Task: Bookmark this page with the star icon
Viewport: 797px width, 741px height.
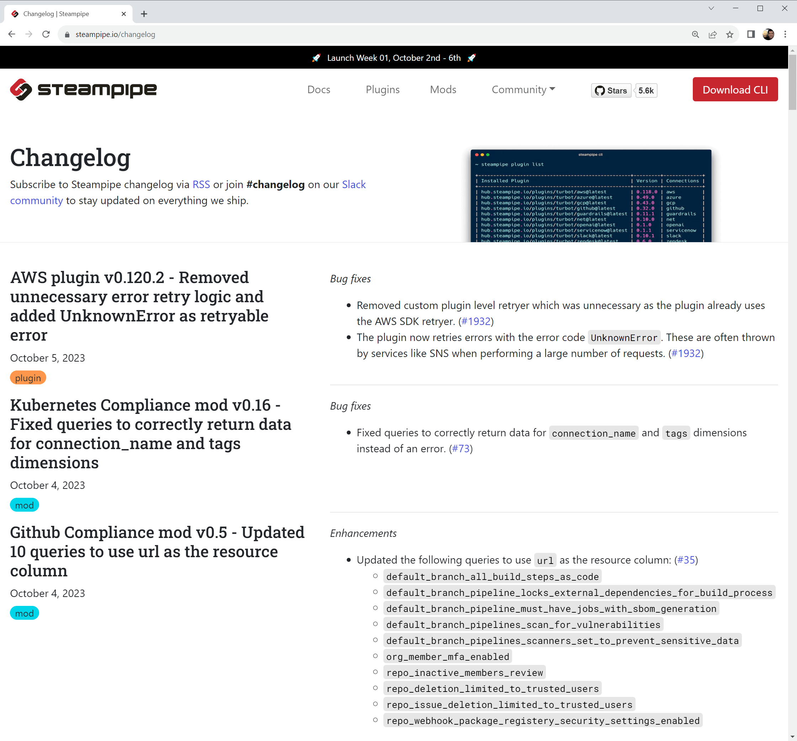Action: click(x=730, y=34)
